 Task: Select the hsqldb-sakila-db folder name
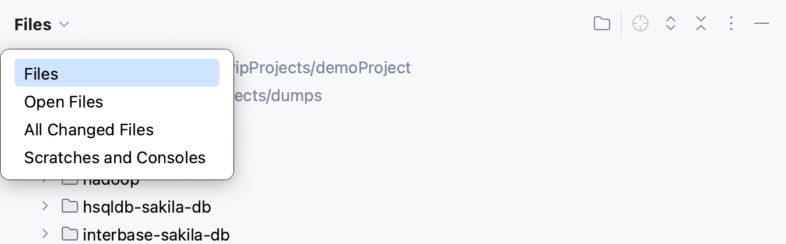(147, 207)
